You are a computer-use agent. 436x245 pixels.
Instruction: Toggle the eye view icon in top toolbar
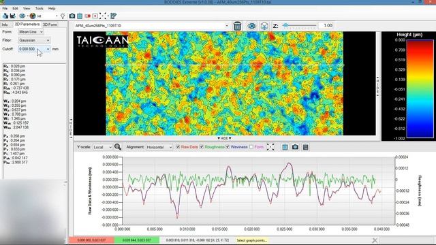[x=22, y=16]
